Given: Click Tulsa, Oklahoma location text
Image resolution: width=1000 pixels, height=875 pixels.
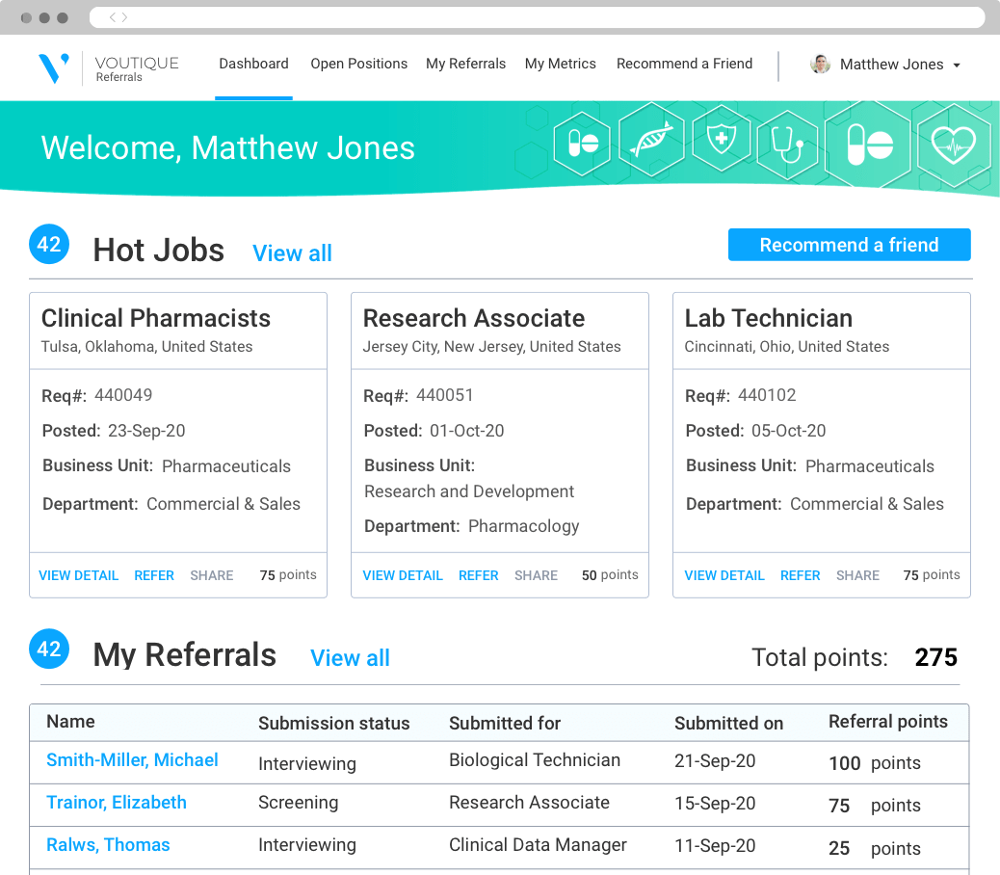Looking at the screenshot, I should pos(146,347).
